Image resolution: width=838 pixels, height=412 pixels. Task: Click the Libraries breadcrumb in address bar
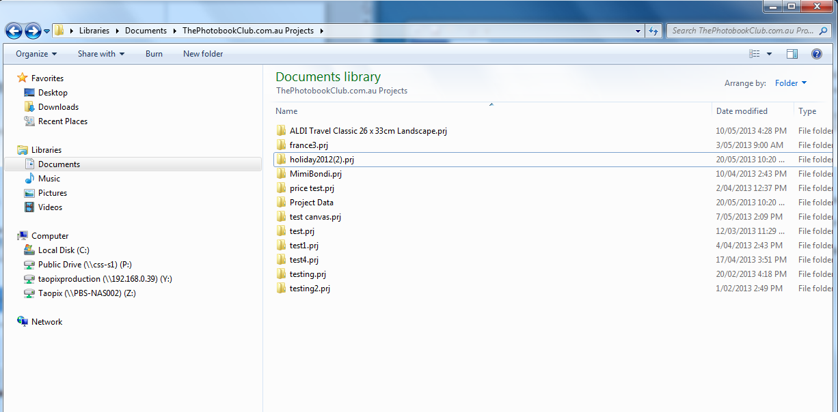pos(94,31)
